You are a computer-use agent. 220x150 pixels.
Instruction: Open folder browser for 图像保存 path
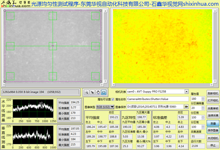pos(186,107)
